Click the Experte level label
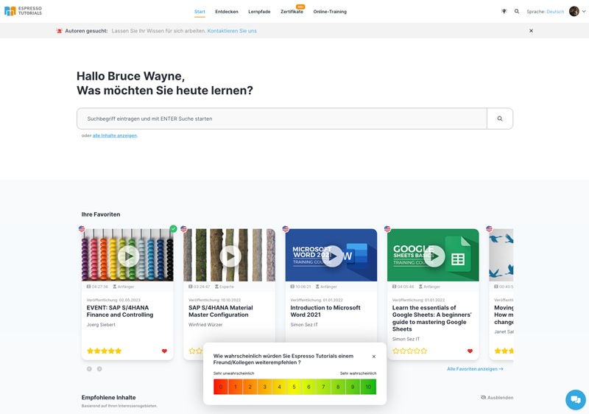This screenshot has width=589, height=414. (x=225, y=287)
